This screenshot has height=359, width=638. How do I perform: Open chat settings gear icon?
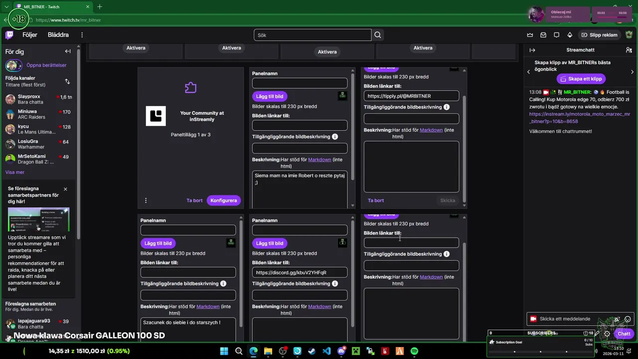[607, 334]
